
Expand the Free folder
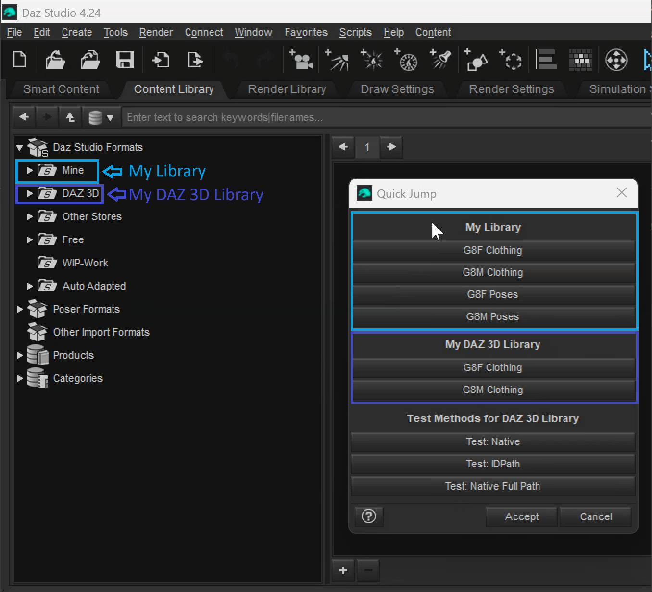(x=30, y=240)
